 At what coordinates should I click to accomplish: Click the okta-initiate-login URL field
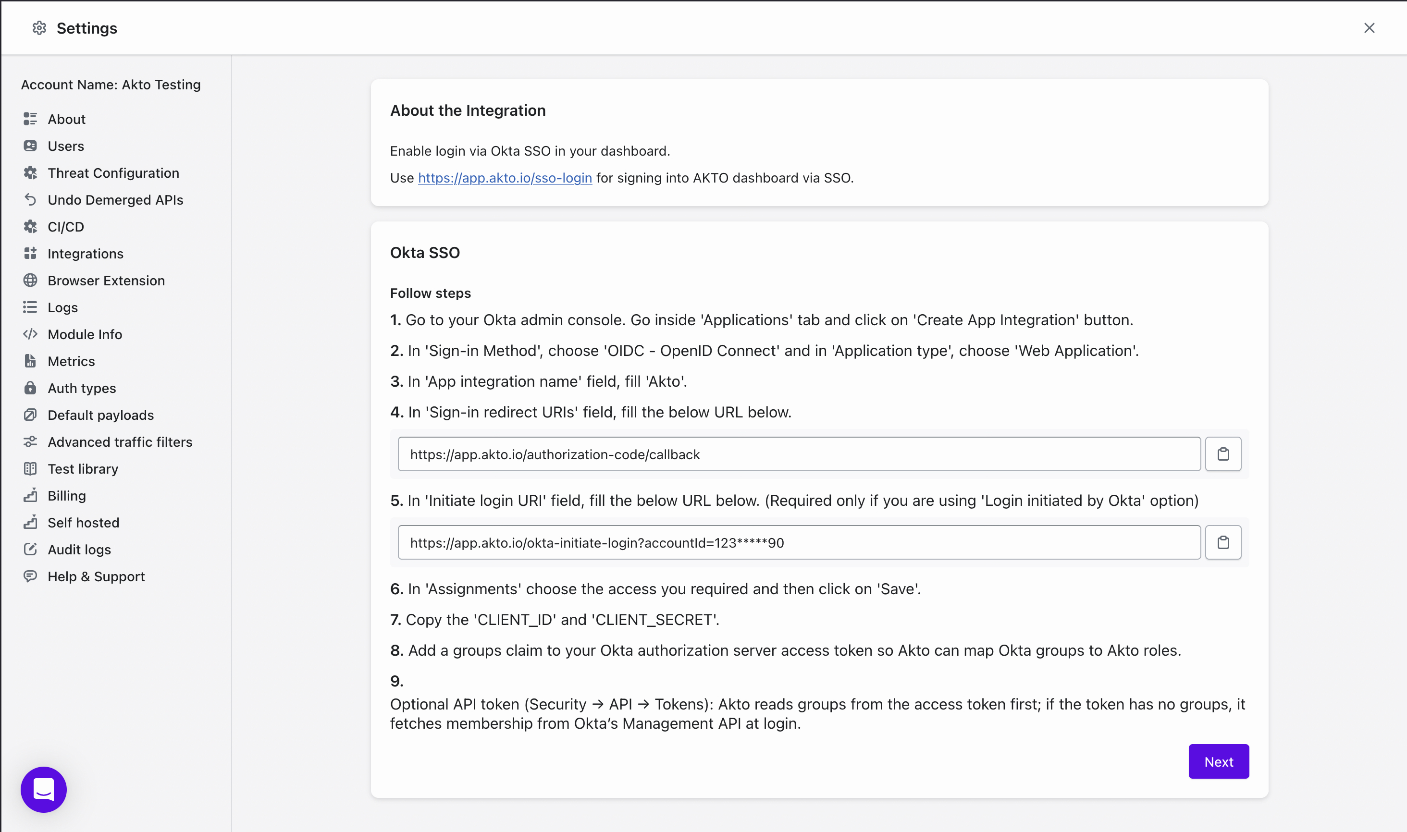[799, 542]
